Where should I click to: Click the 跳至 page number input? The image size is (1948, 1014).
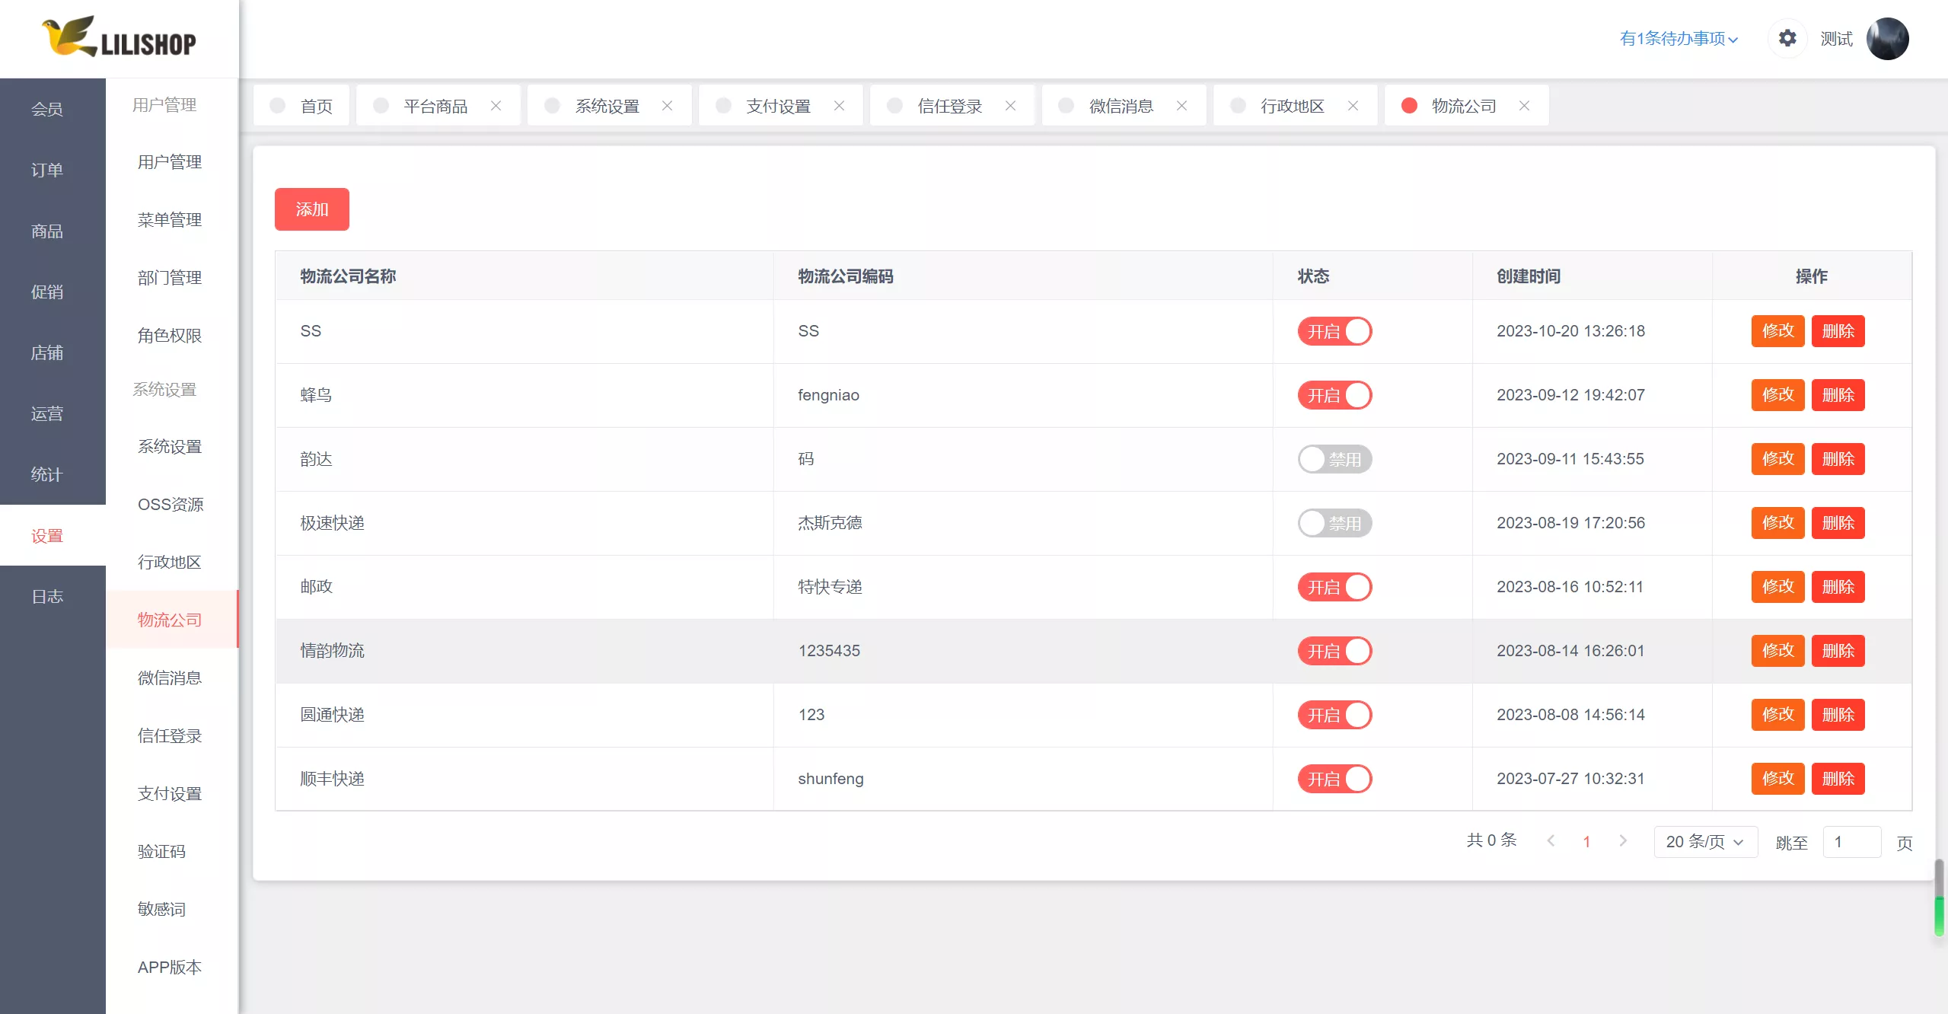(1851, 842)
